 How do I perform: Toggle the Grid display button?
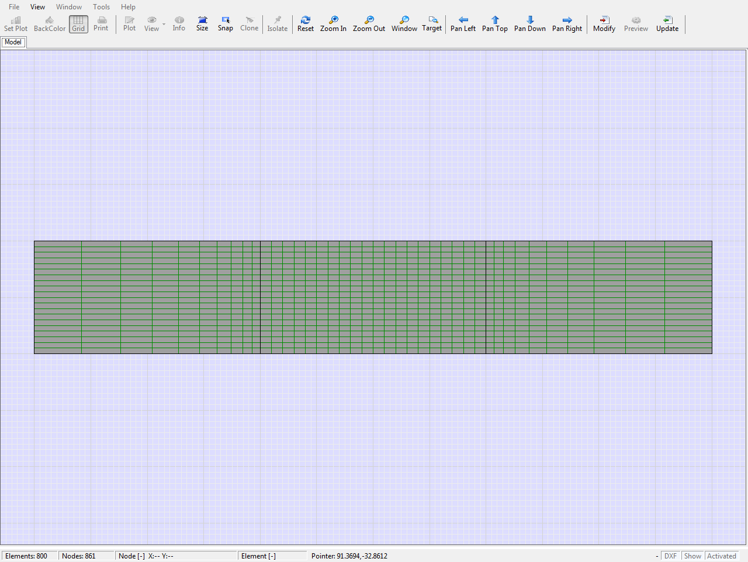coord(78,24)
